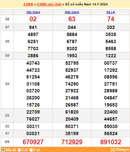Open the Tiền Giang province link
The image size is (130, 152).
point(33,12)
